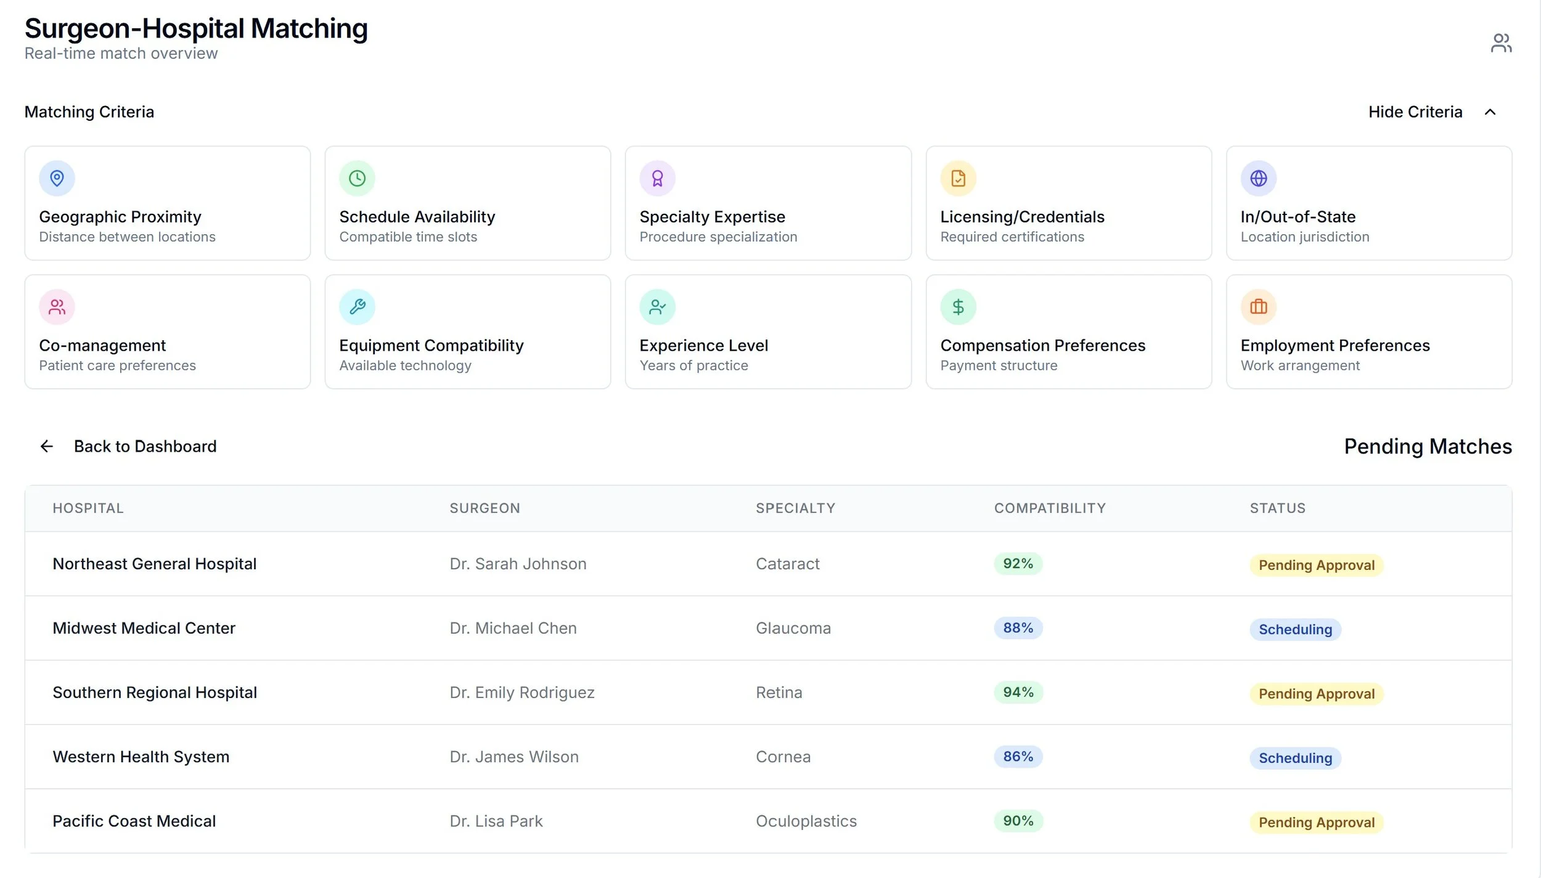Click the Status column header
The width and height of the screenshot is (1541, 878).
pyautogui.click(x=1277, y=508)
